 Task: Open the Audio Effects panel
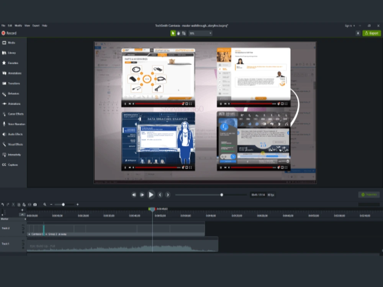pyautogui.click(x=13, y=134)
